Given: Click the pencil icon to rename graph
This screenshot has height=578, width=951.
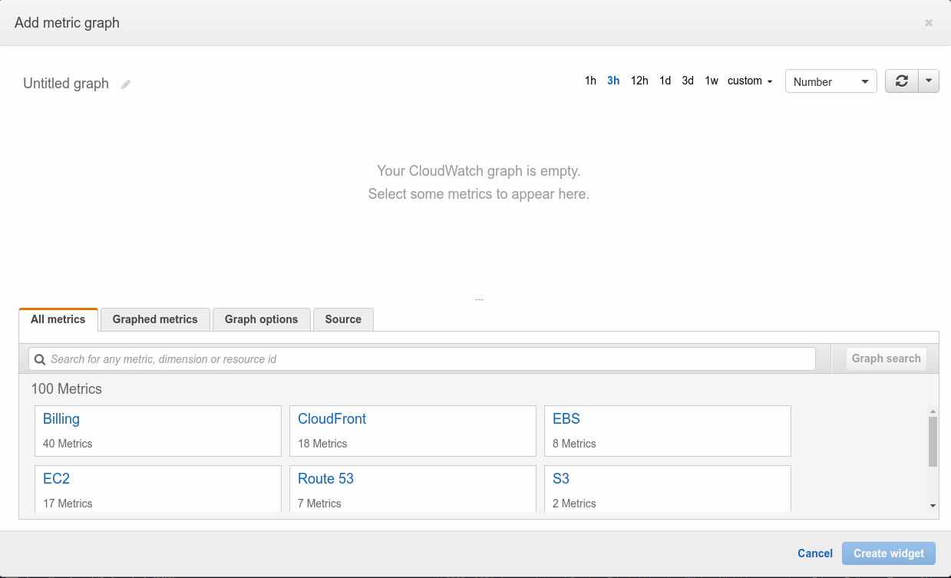Looking at the screenshot, I should tap(126, 84).
